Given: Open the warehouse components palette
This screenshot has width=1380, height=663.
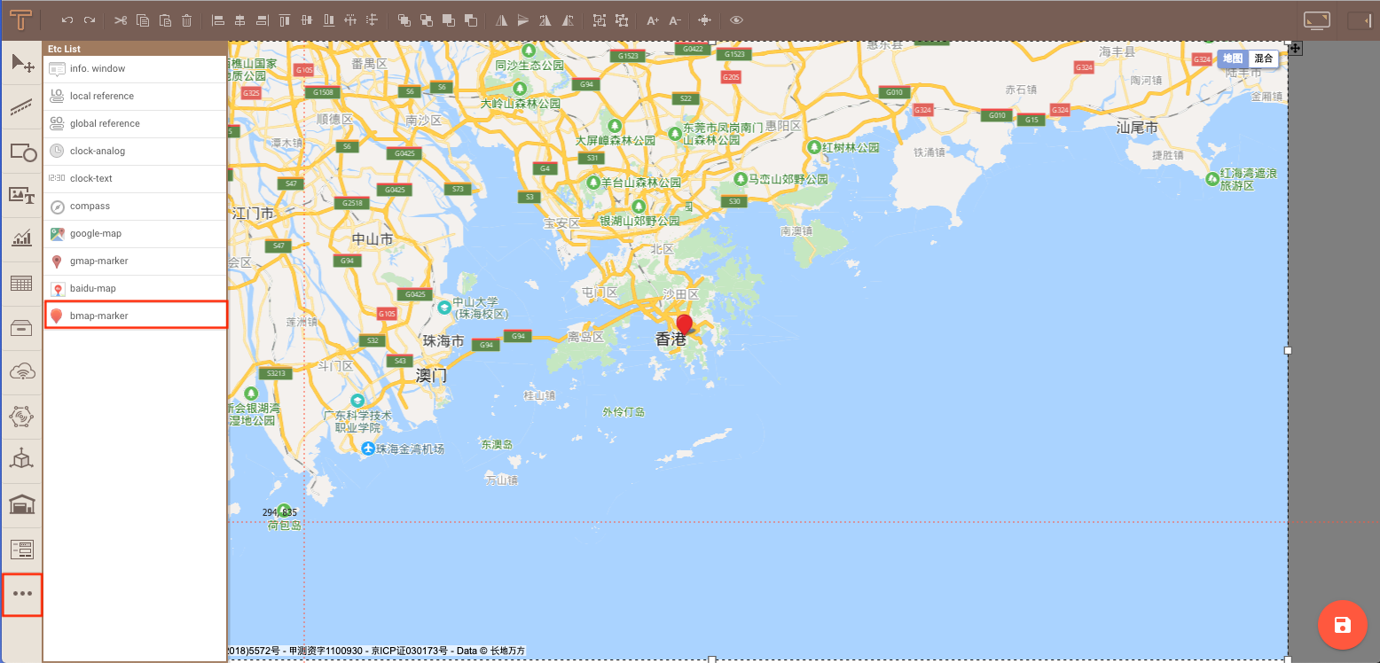Looking at the screenshot, I should (x=22, y=505).
